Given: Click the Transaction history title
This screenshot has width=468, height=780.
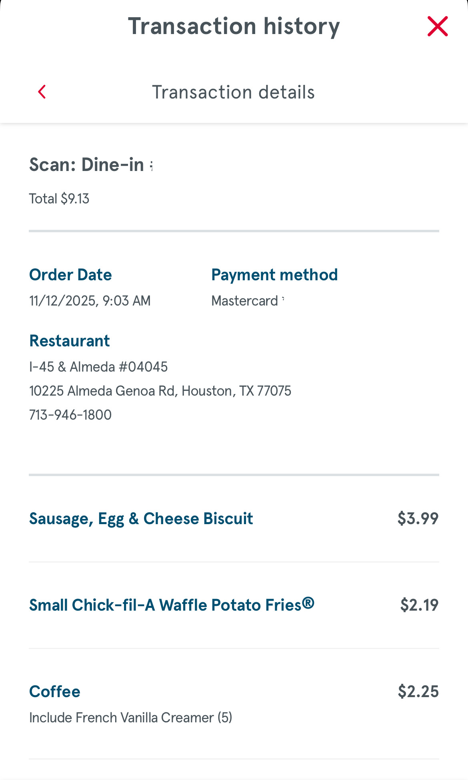Looking at the screenshot, I should tap(234, 26).
